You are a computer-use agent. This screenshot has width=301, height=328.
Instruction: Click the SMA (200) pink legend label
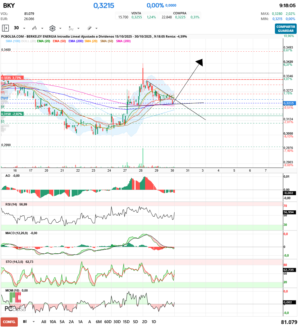point(123,41)
